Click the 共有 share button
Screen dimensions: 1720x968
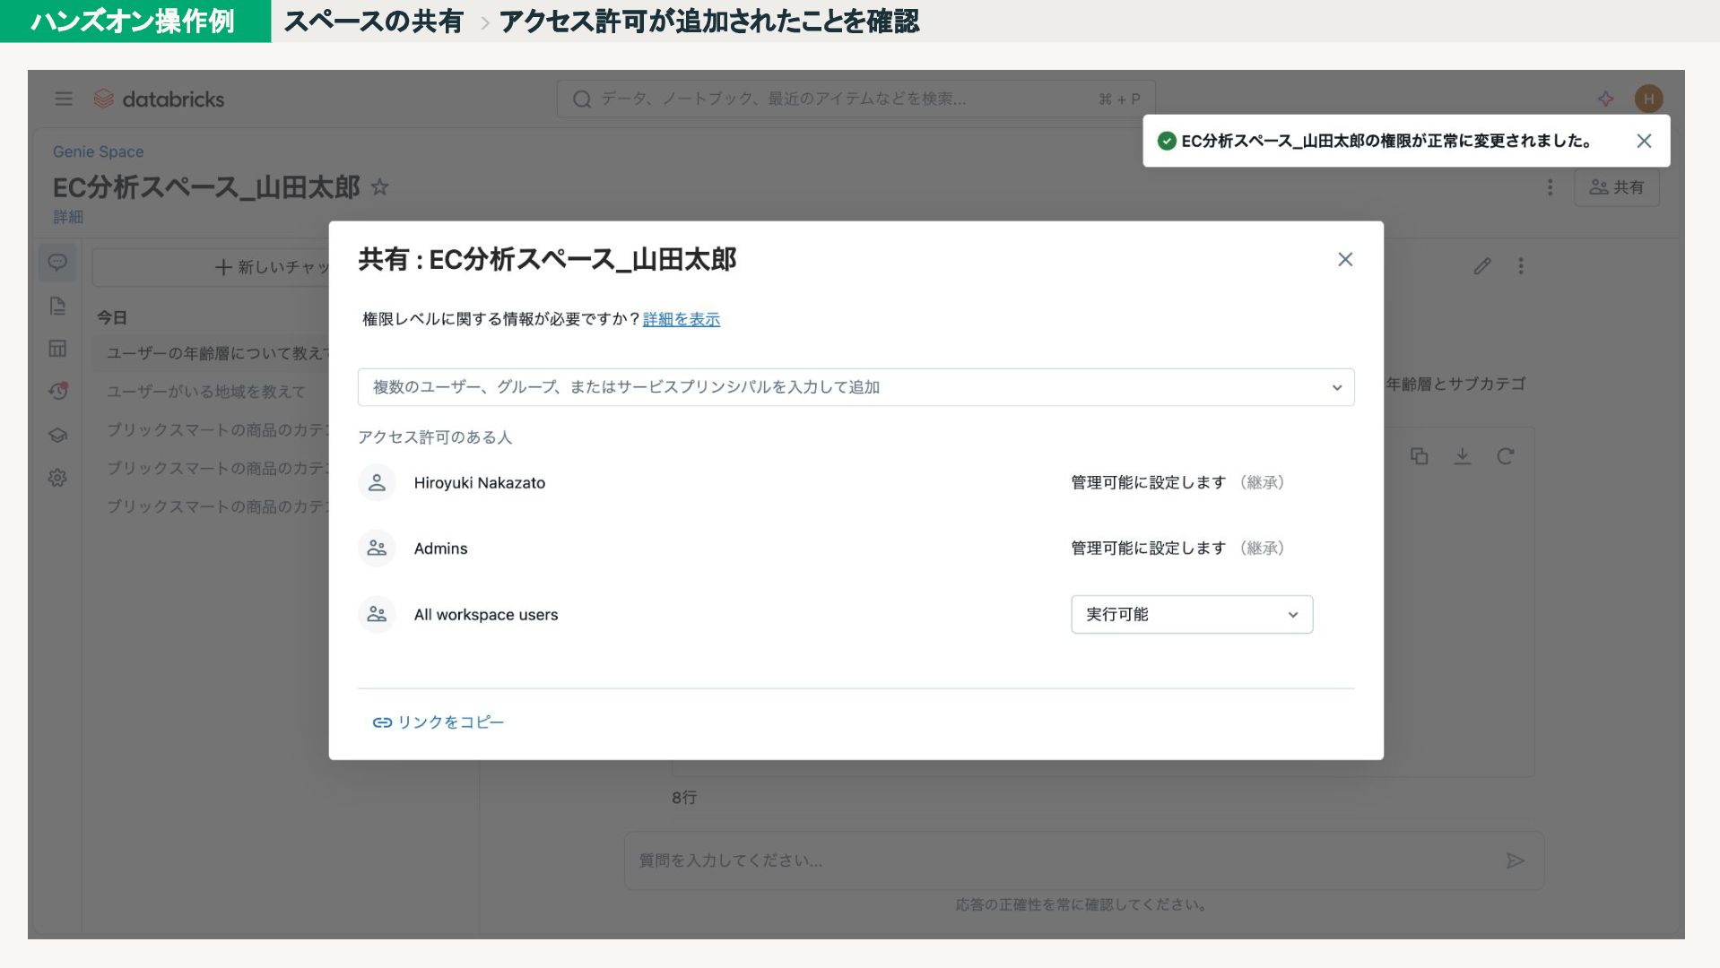click(1616, 187)
